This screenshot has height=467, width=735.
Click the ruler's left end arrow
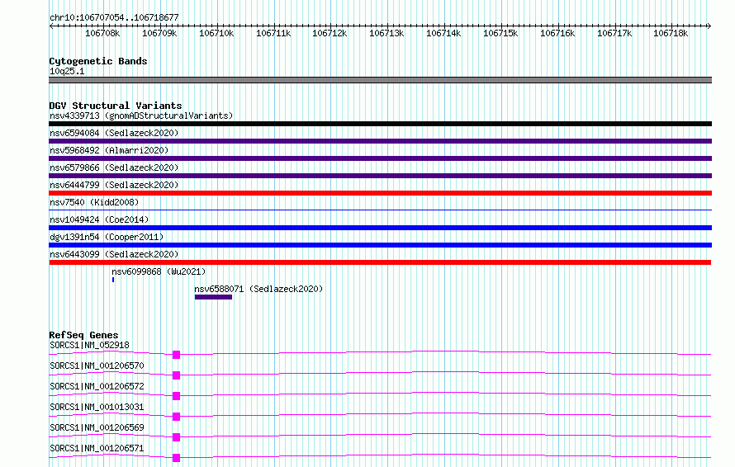click(51, 26)
